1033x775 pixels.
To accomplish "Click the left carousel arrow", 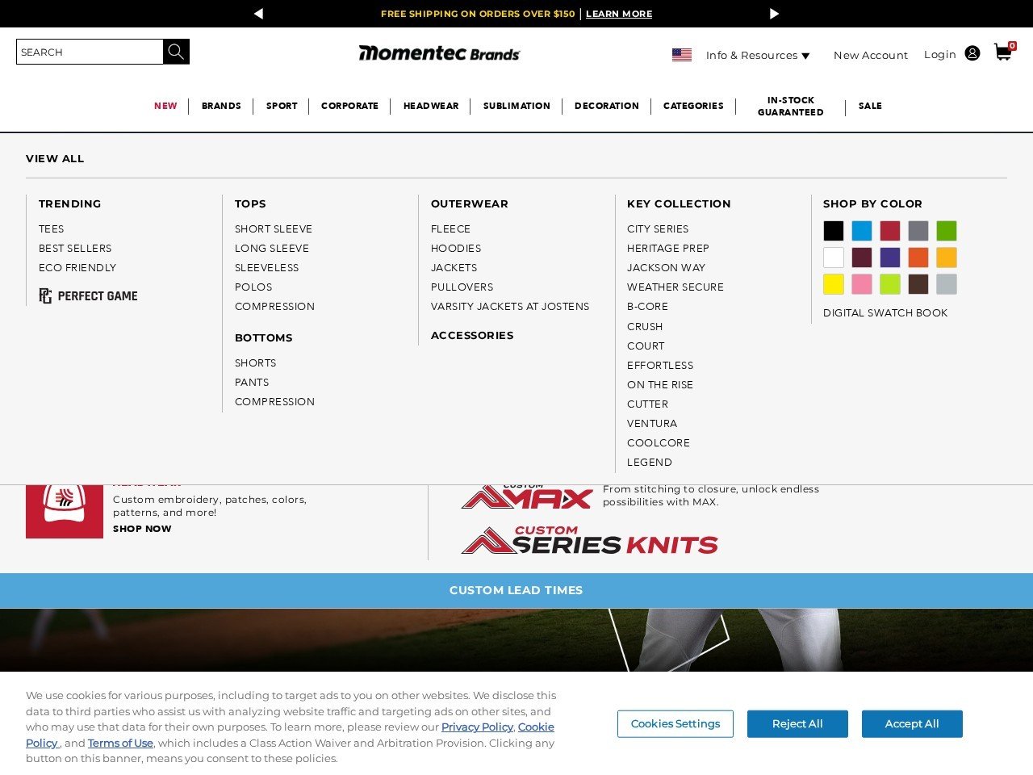I will point(258,14).
